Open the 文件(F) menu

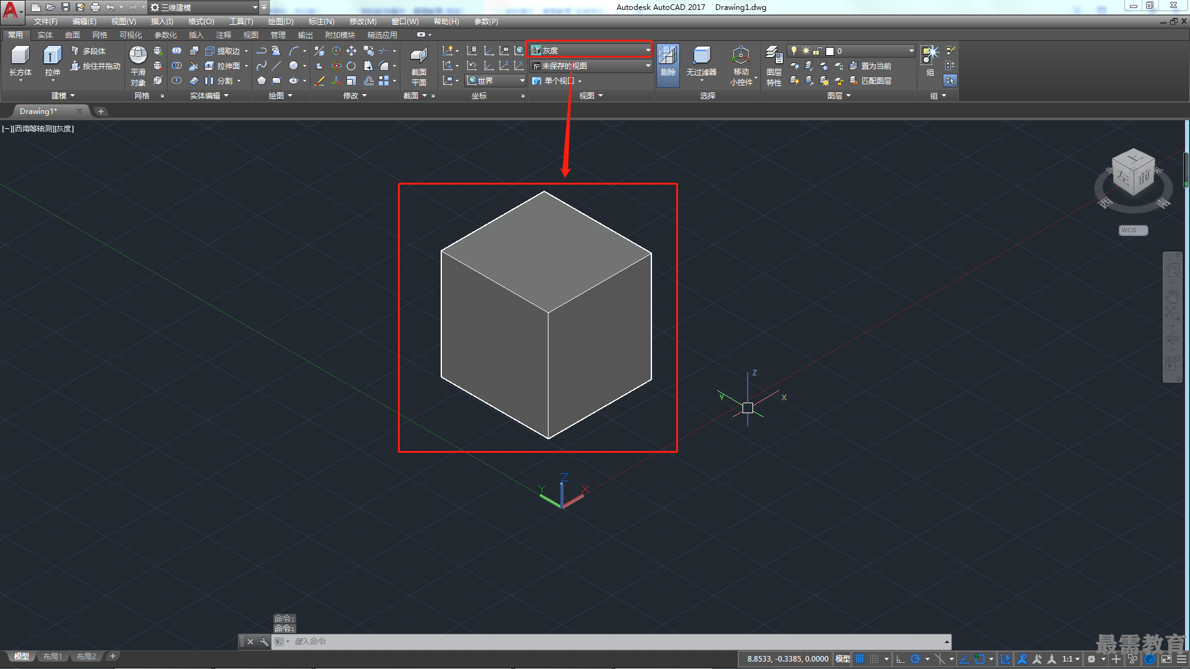(45, 22)
